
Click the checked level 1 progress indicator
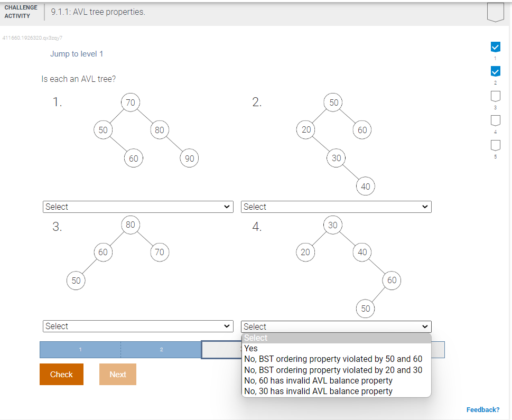point(495,46)
